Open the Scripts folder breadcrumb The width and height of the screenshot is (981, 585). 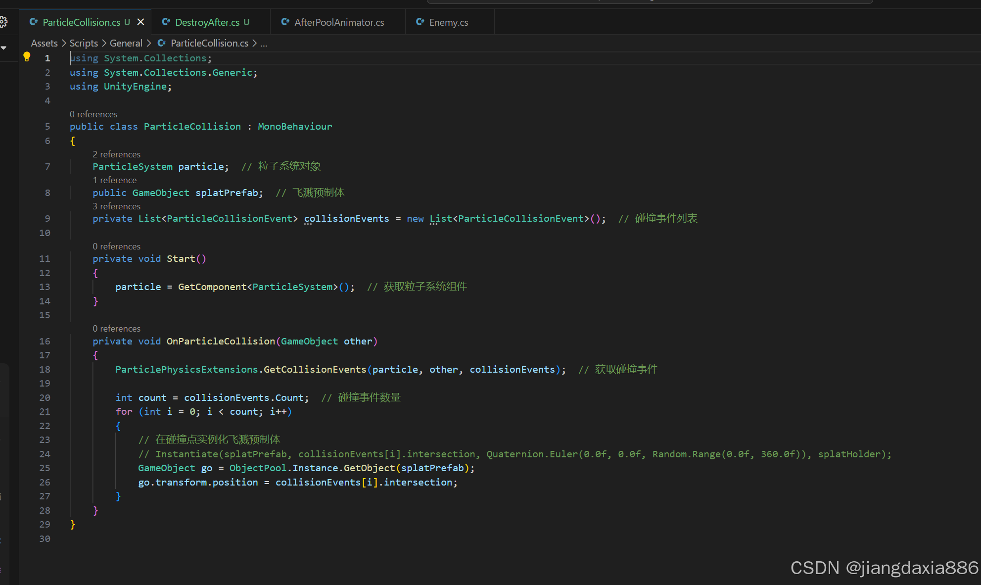[84, 43]
